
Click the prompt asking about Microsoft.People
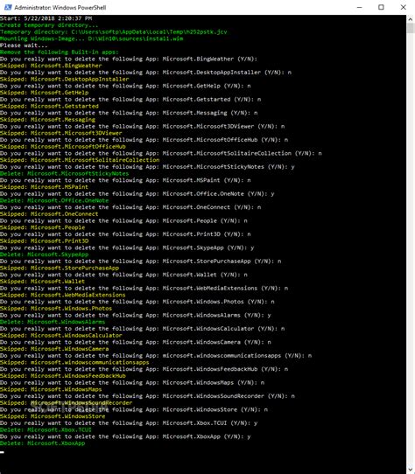pyautogui.click(x=123, y=220)
